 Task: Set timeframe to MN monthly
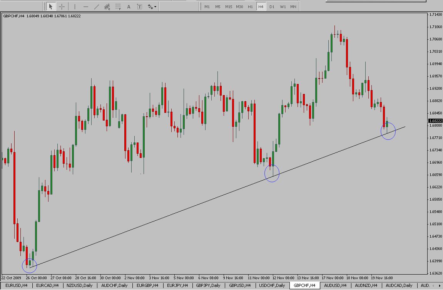[293, 7]
